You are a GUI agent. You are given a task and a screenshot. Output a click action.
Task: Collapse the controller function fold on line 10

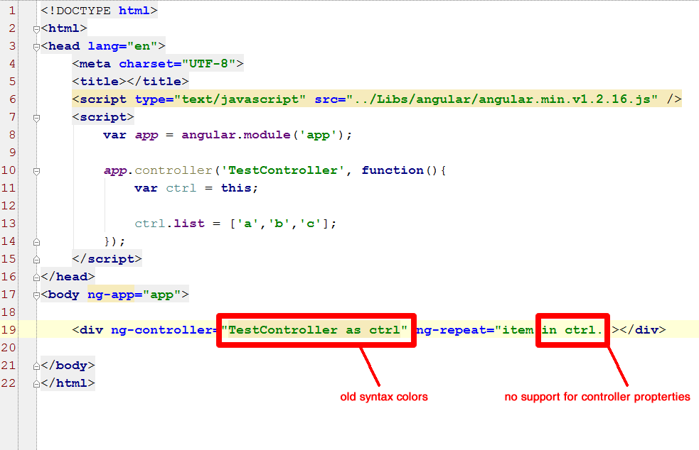[36, 171]
